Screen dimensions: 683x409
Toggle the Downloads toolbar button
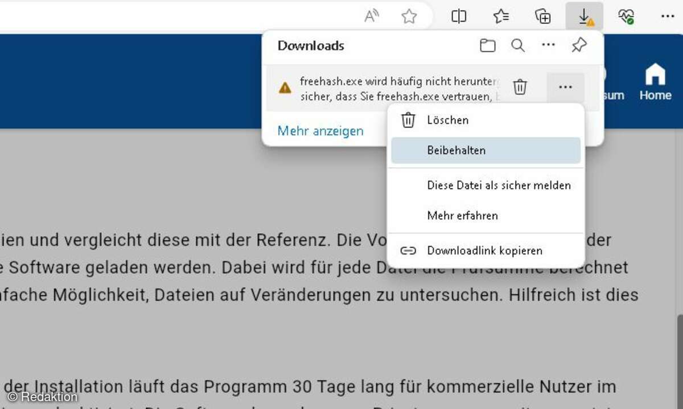coord(585,16)
